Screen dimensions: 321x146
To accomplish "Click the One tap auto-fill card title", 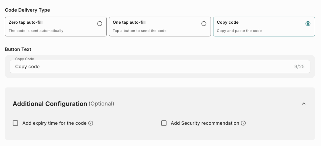I will click(x=129, y=22).
